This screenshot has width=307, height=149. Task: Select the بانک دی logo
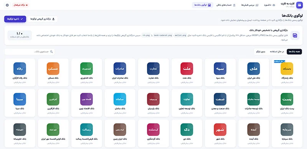[x=187, y=129]
